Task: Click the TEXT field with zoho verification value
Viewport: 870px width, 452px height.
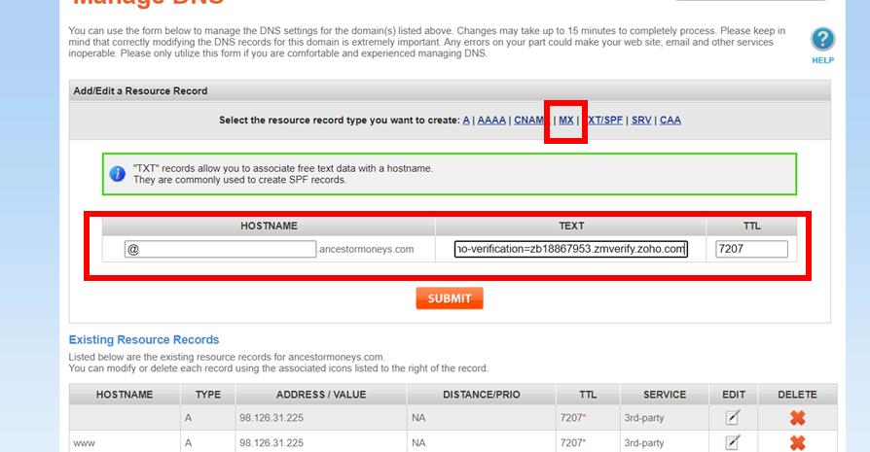Action: click(571, 249)
